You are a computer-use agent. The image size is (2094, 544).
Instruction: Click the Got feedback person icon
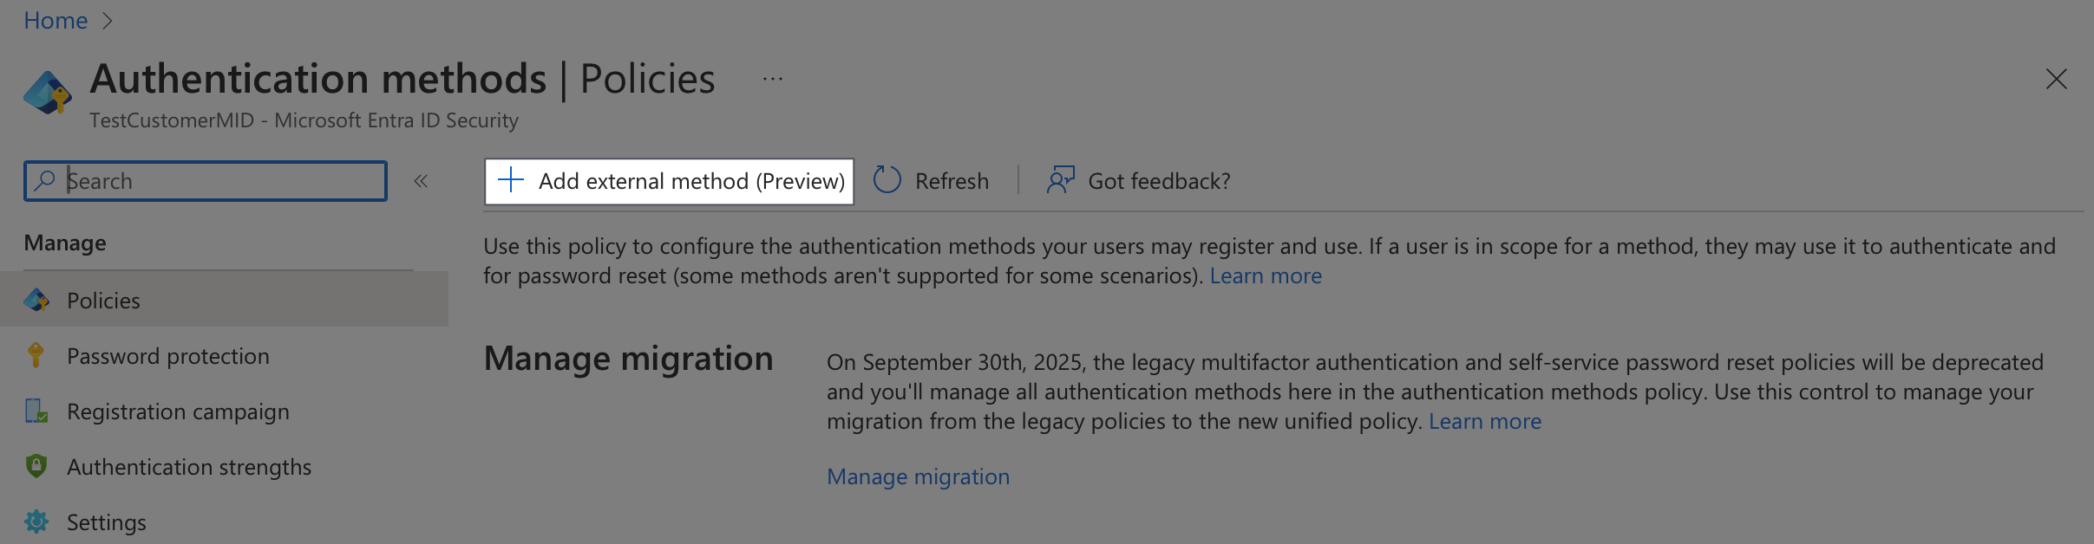click(1060, 180)
